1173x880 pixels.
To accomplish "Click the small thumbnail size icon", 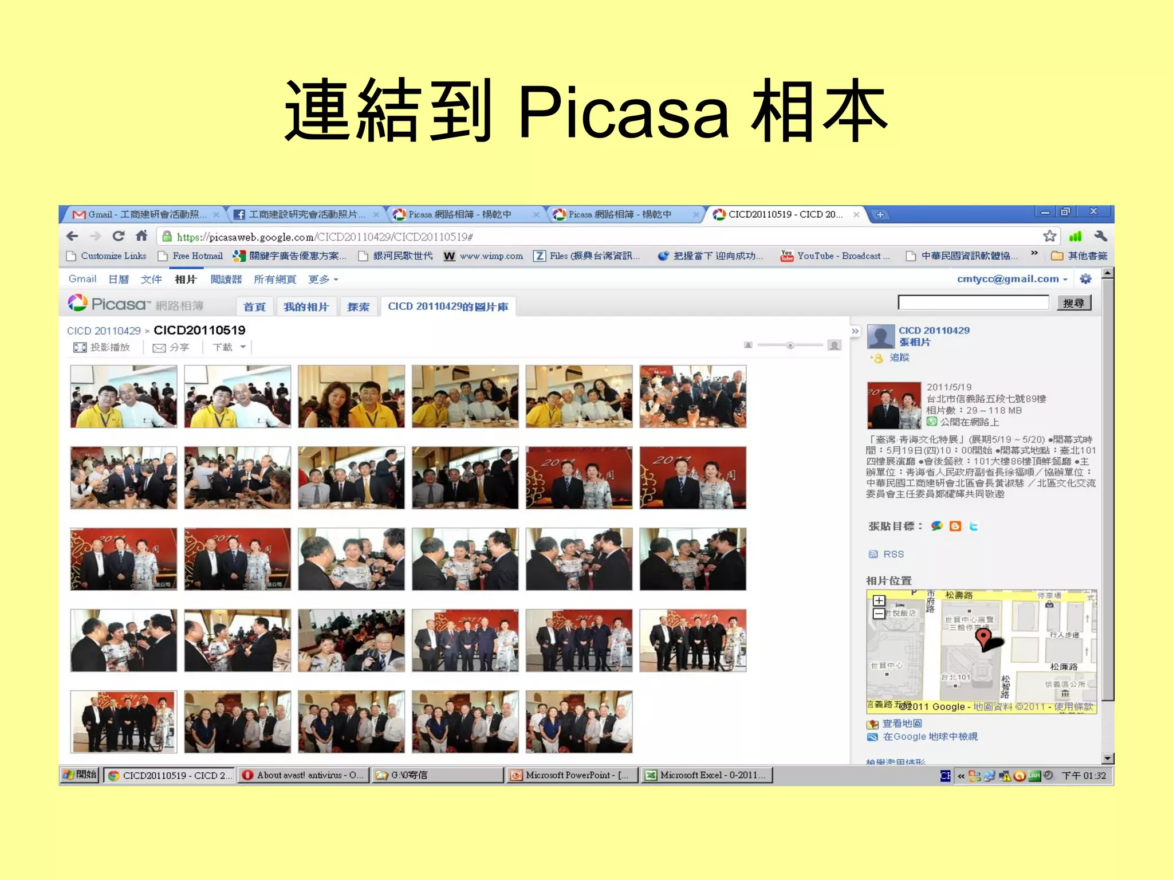I will point(748,345).
